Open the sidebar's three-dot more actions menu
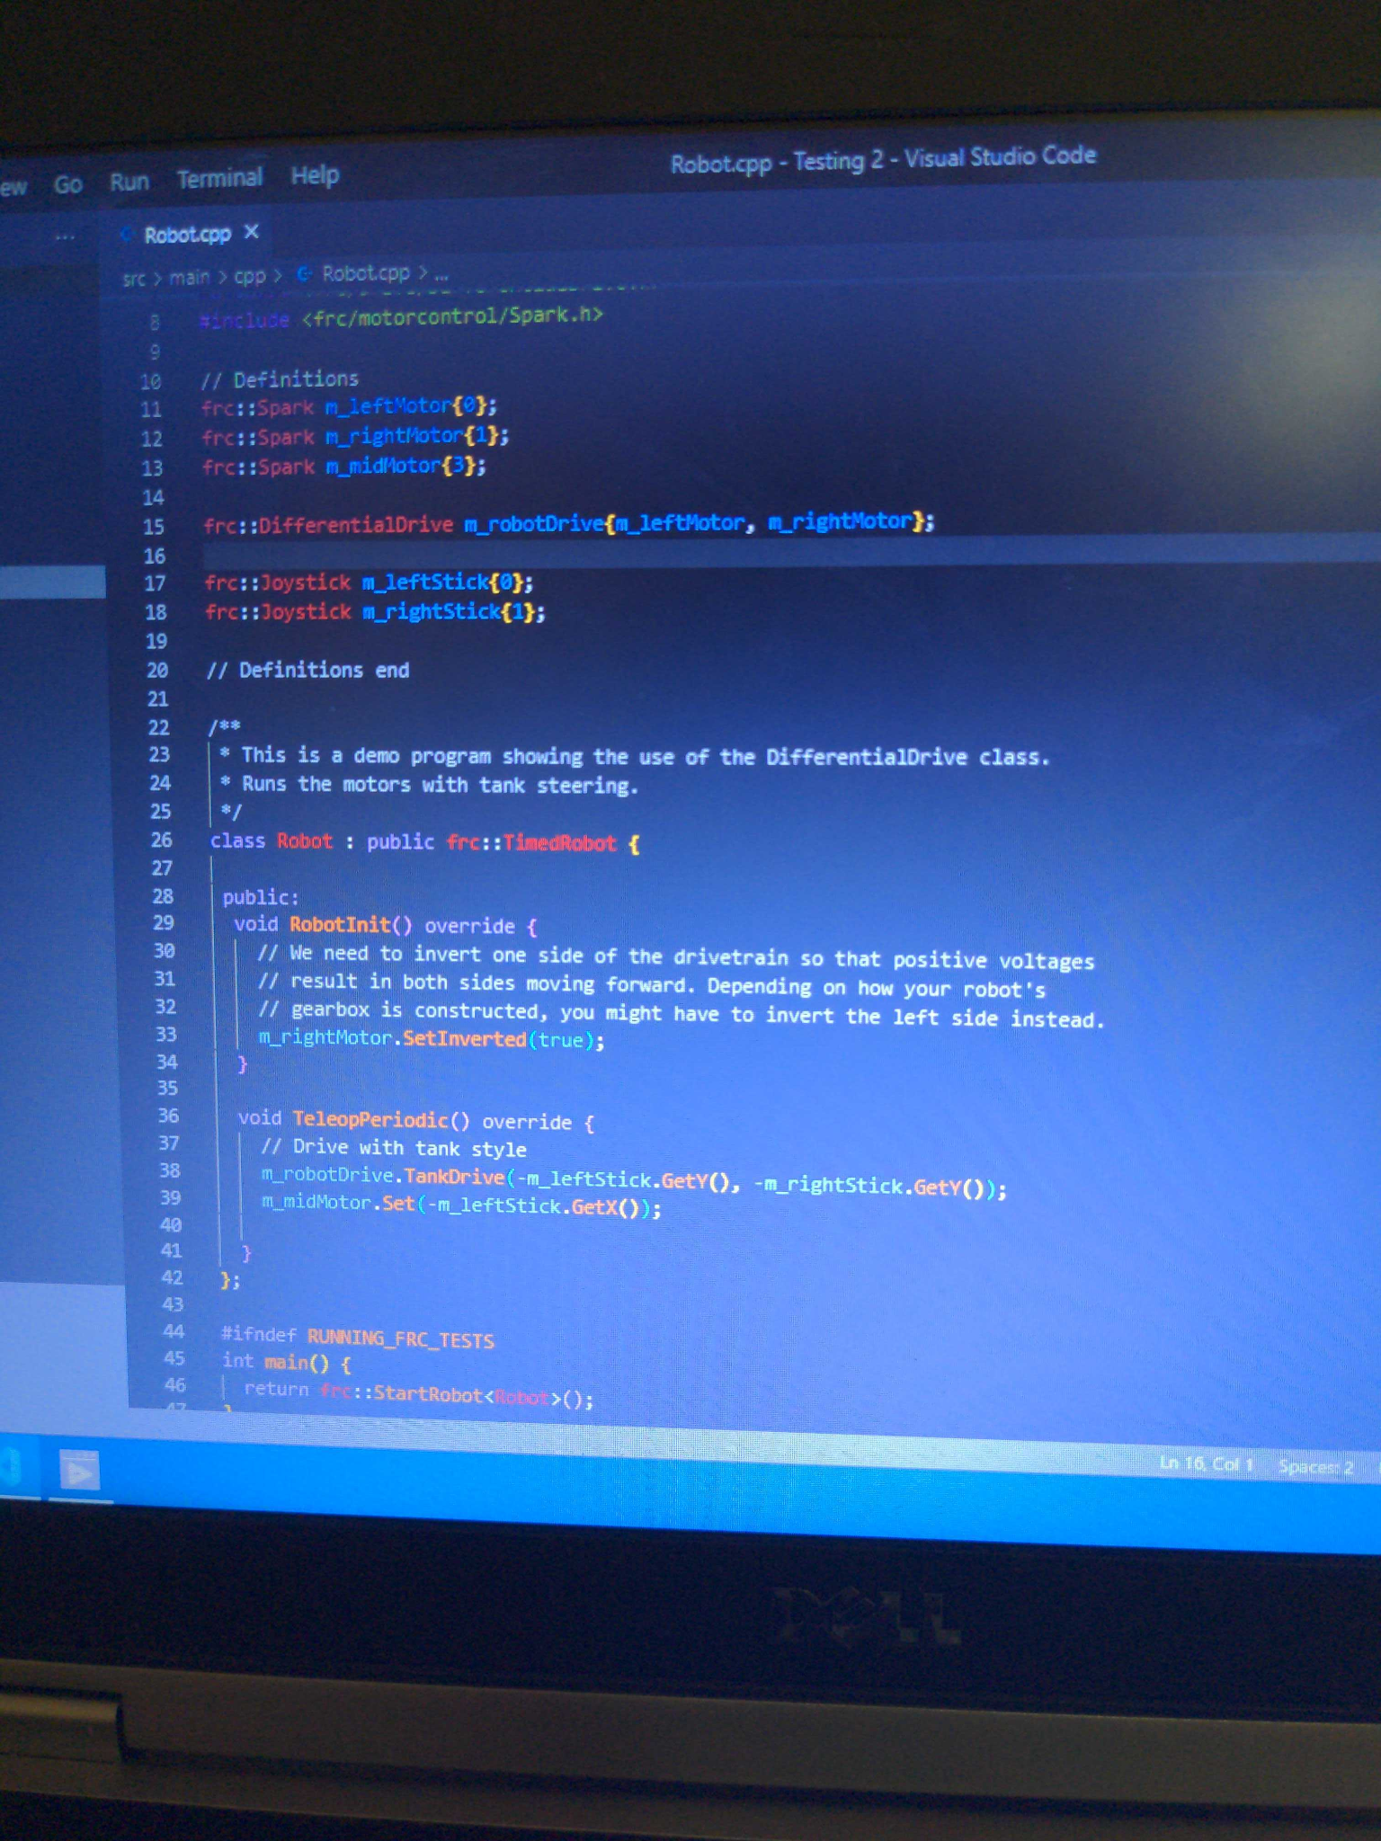 [x=65, y=237]
